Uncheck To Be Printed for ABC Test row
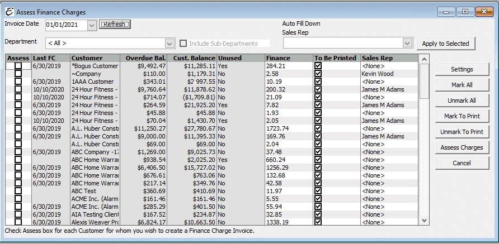 [318, 190]
